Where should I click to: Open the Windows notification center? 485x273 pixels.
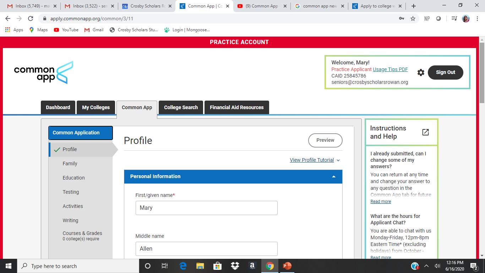pos(474,266)
